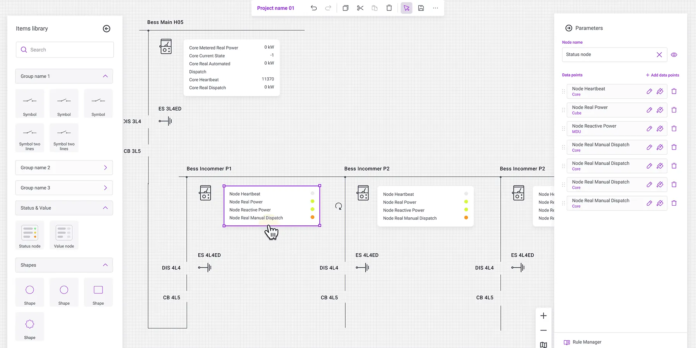Image resolution: width=696 pixels, height=348 pixels.
Task: Click the 'Core Heartbeat' label in value card
Action: pyautogui.click(x=204, y=80)
